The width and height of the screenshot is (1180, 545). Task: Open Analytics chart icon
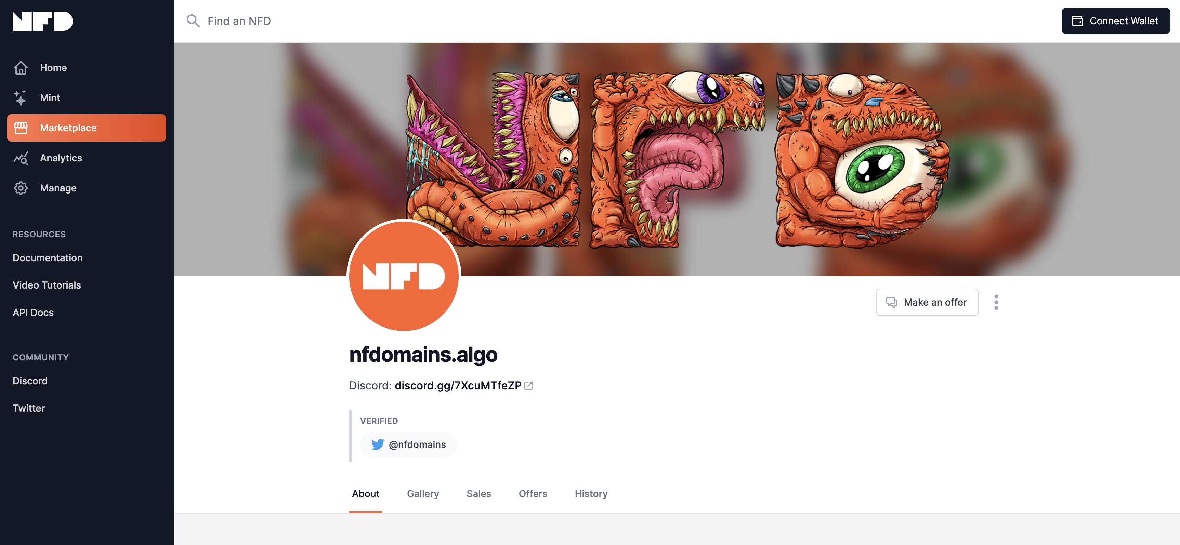coord(21,158)
